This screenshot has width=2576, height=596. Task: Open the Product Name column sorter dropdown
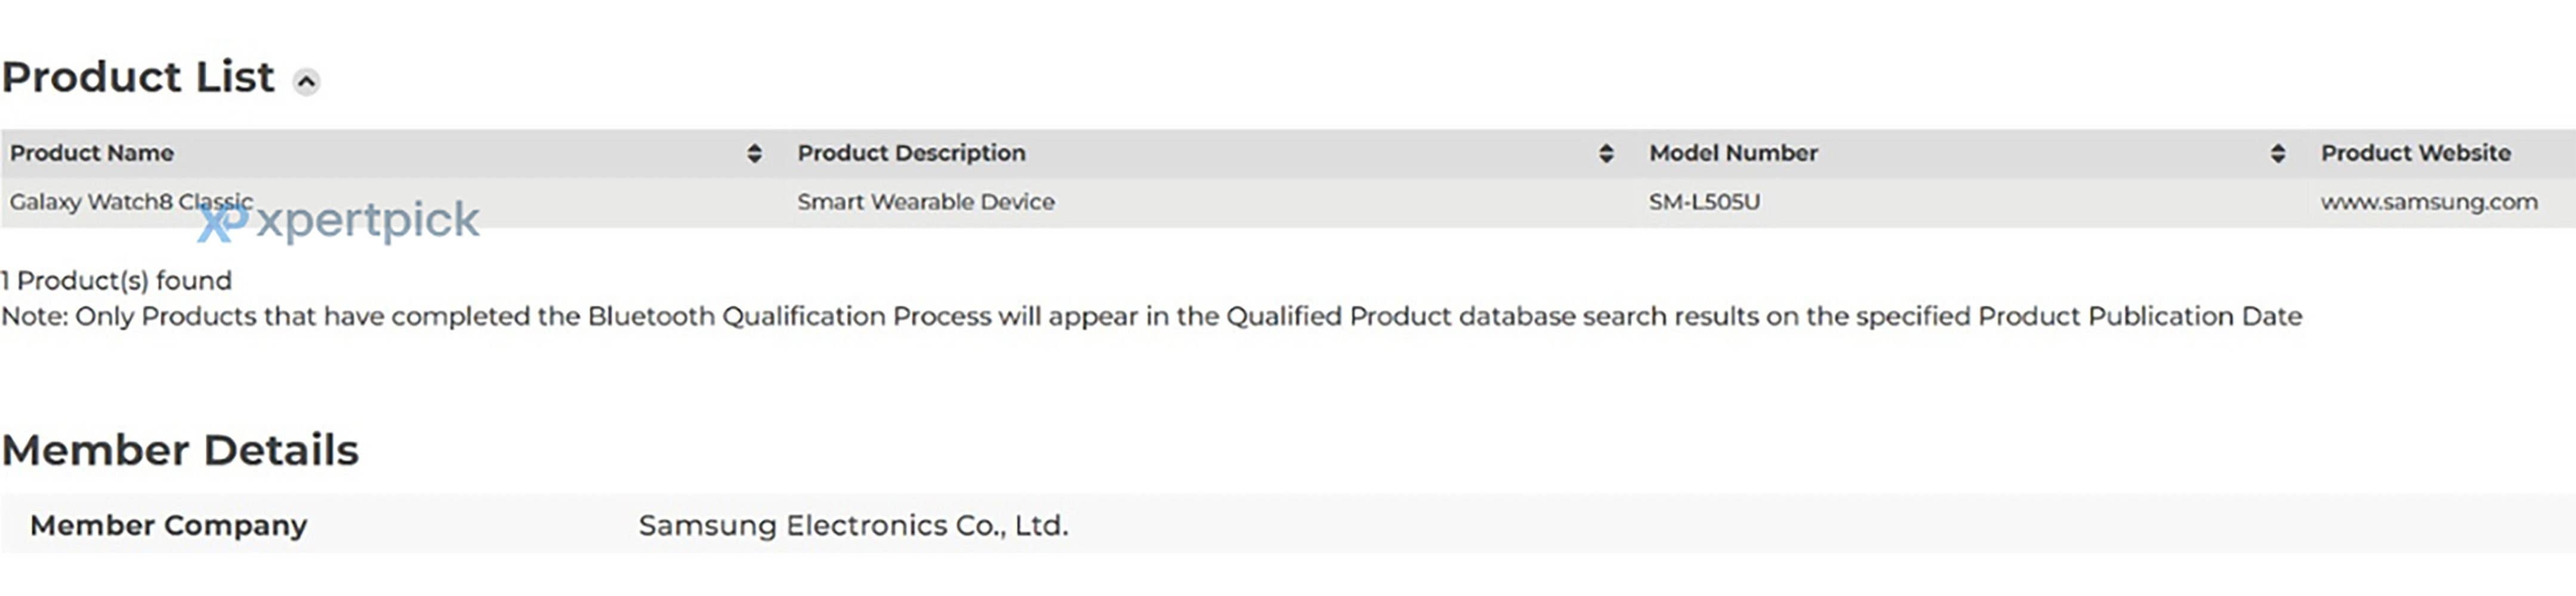coord(755,154)
